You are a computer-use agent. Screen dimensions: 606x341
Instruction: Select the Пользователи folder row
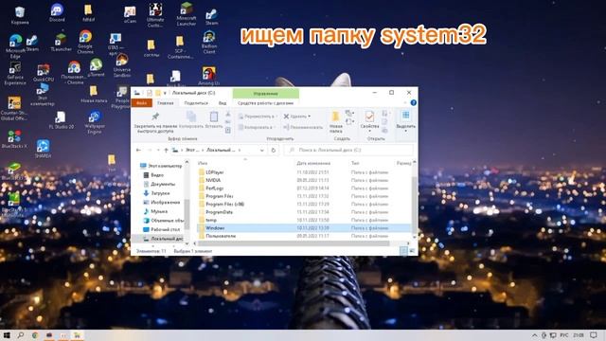coord(304,236)
